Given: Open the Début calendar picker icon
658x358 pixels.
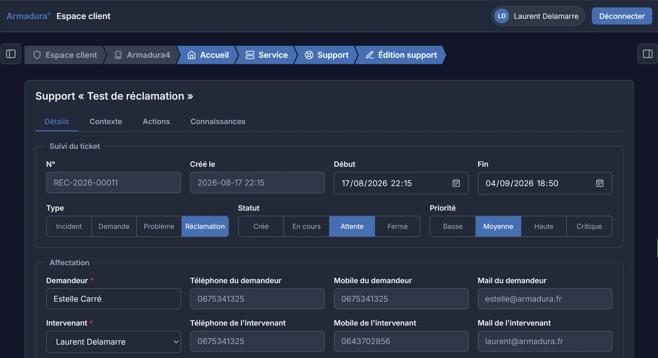Looking at the screenshot, I should click(x=456, y=183).
